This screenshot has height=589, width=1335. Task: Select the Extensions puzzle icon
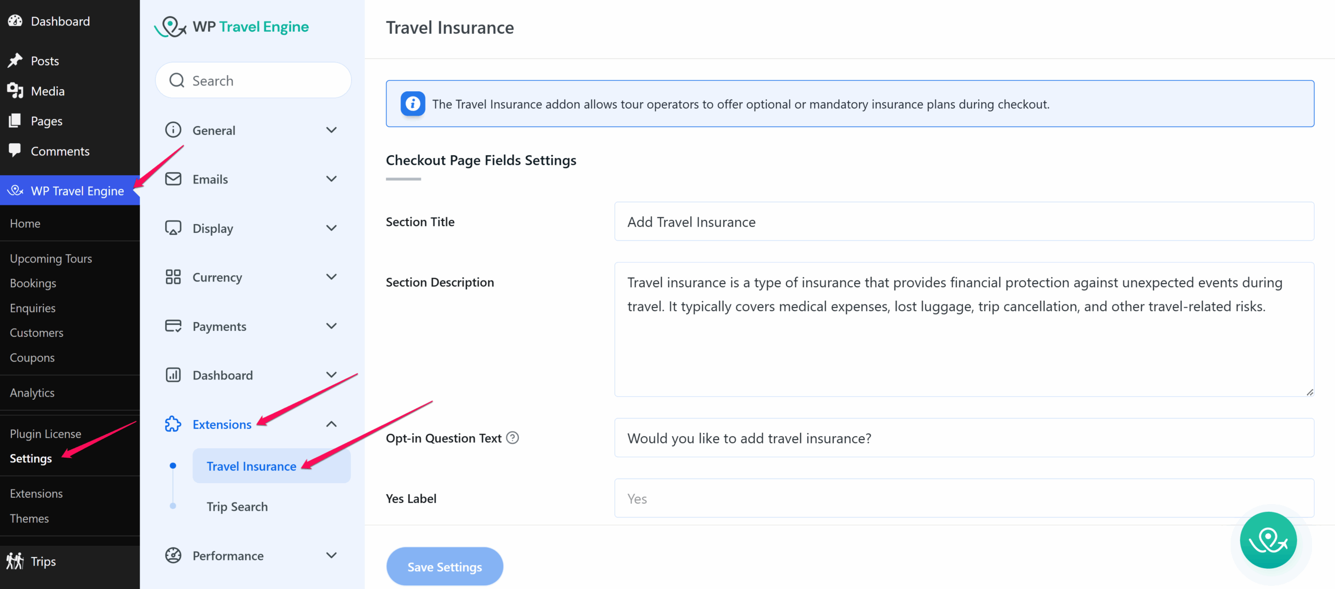[173, 424]
